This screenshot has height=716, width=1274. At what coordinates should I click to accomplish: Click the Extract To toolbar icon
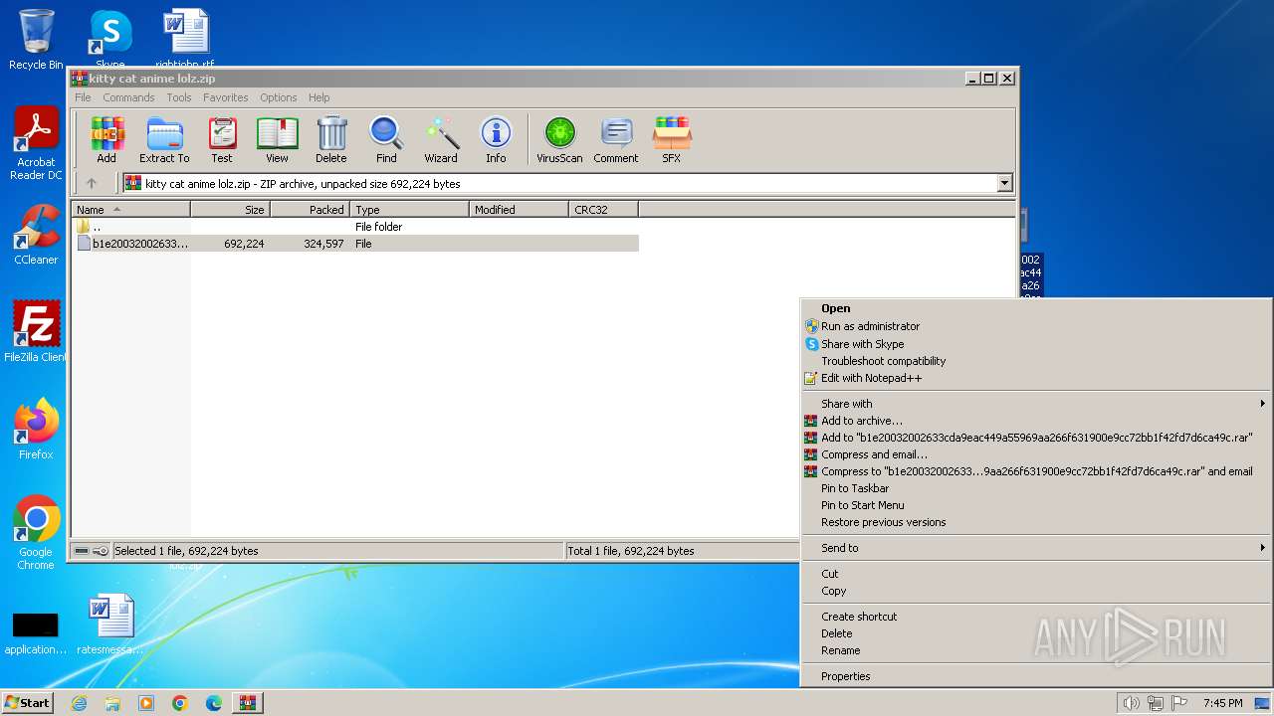coord(164,140)
